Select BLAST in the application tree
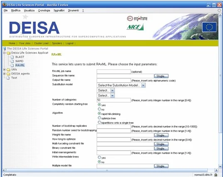This screenshot has height=177, width=223. (20, 57)
